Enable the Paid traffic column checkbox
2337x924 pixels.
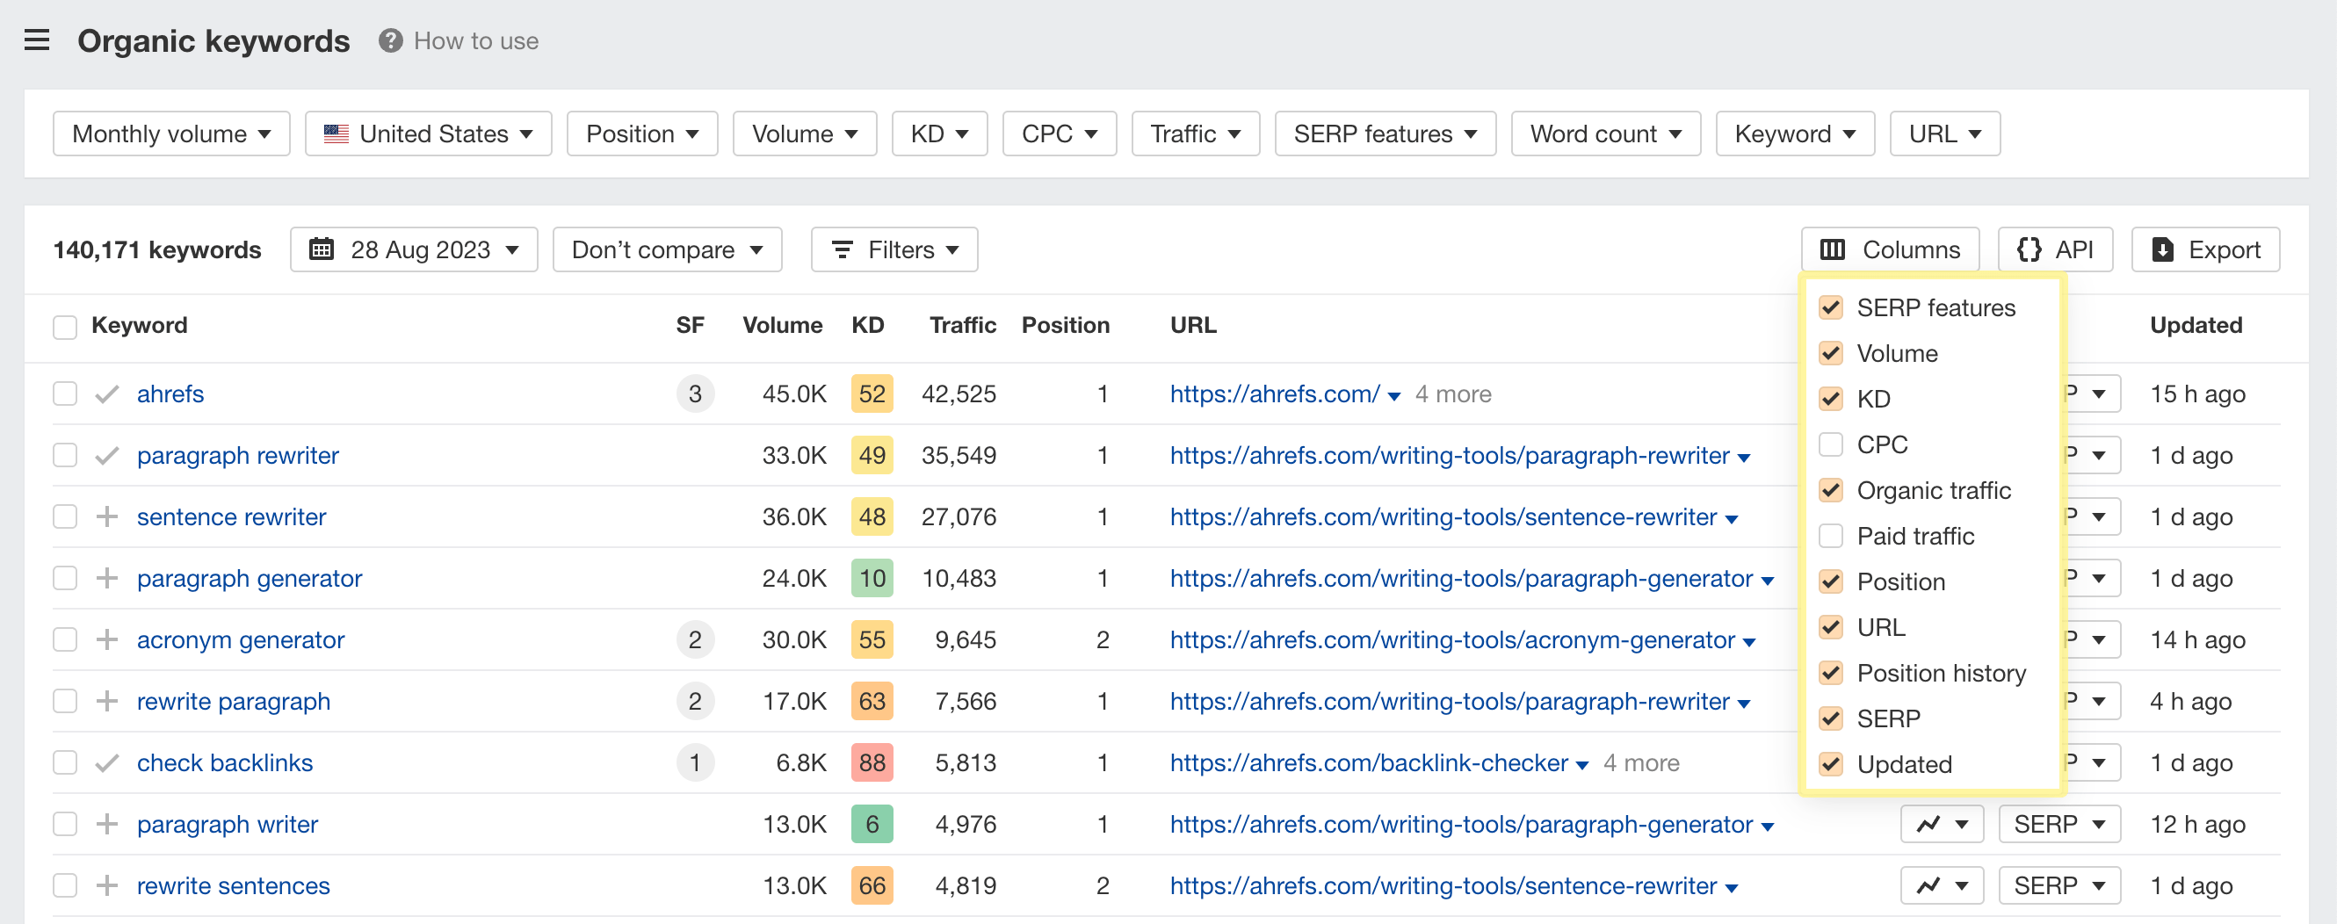pos(1831,536)
